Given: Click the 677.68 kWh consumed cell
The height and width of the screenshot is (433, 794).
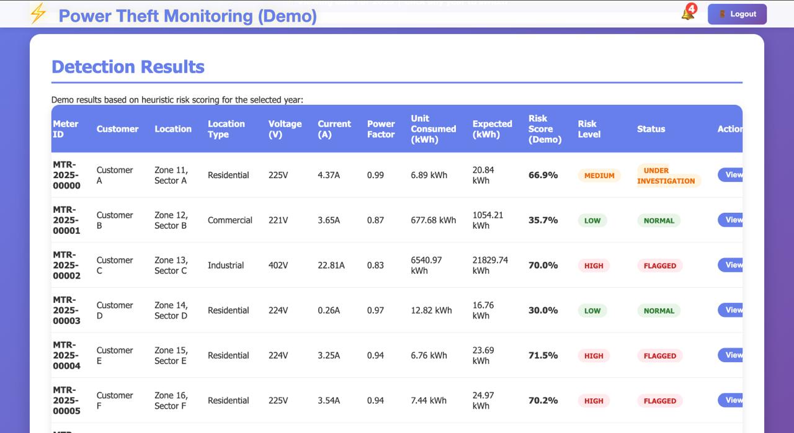Looking at the screenshot, I should (433, 220).
